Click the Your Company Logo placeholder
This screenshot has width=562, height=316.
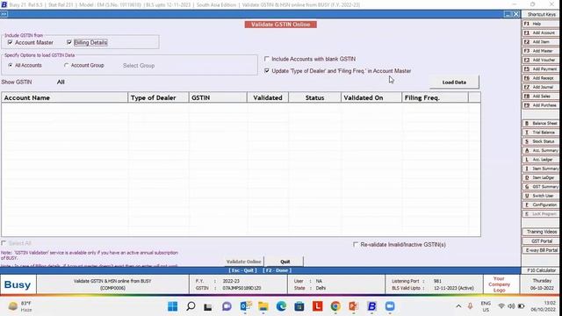[499, 284]
